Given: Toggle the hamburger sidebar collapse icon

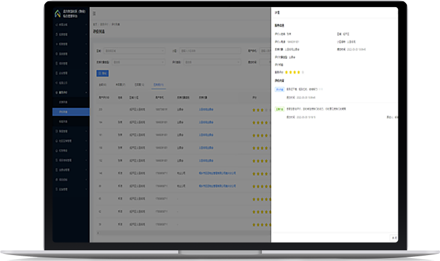Looking at the screenshot, I should point(94,13).
